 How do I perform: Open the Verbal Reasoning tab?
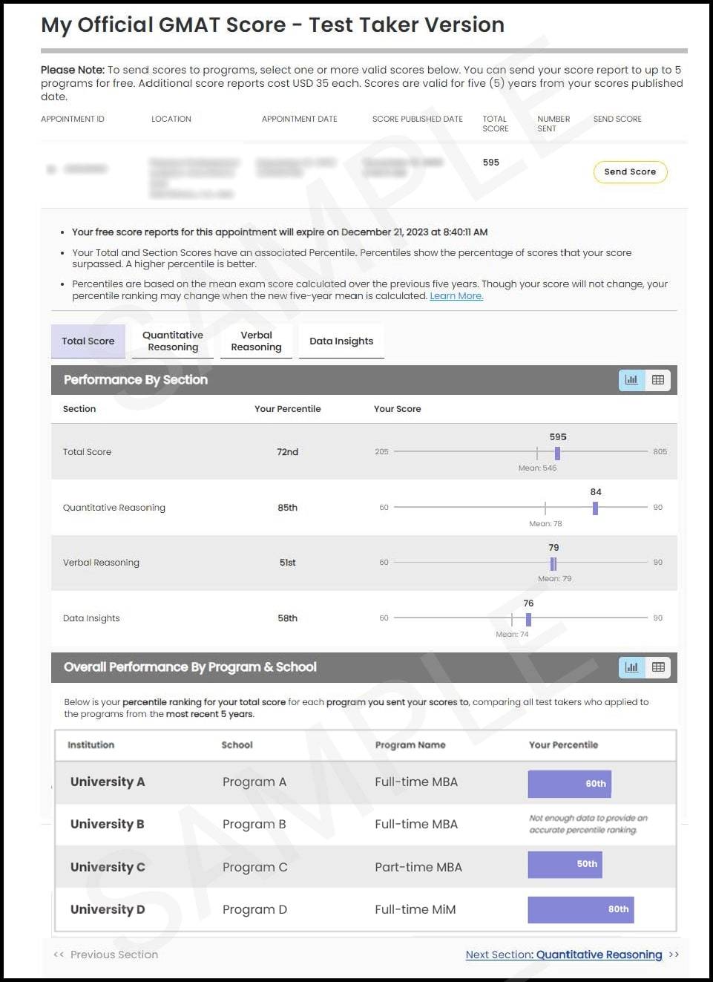256,341
